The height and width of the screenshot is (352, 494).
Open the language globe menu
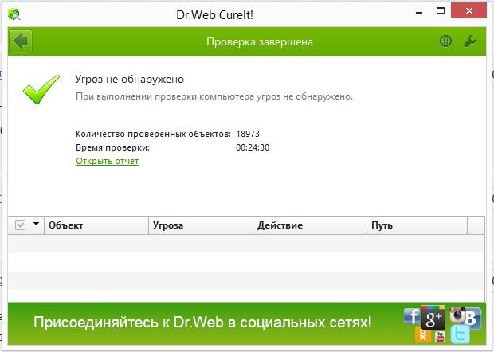445,41
